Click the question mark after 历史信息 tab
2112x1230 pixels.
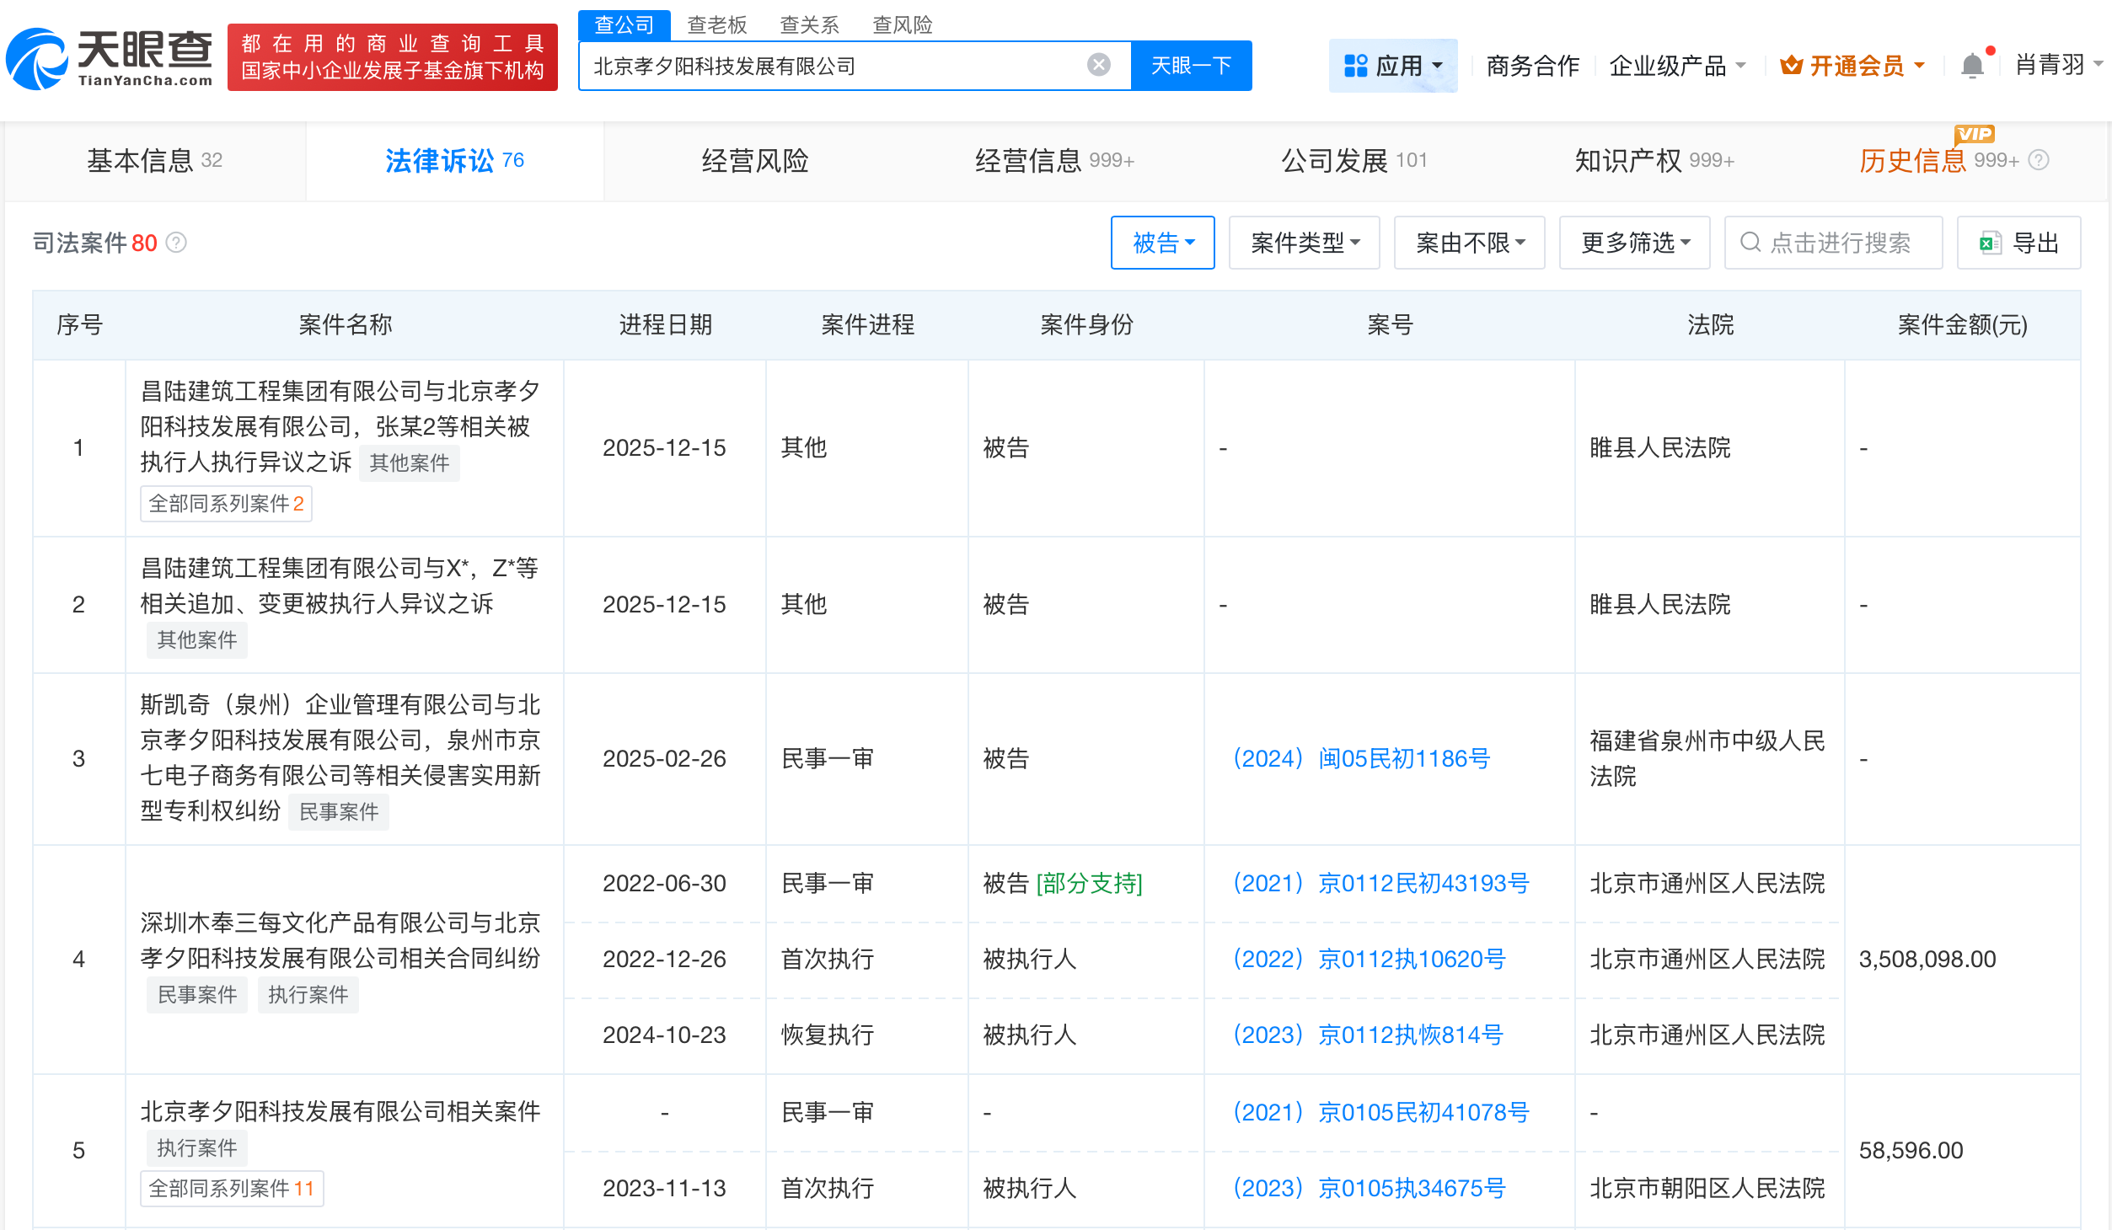(2039, 161)
